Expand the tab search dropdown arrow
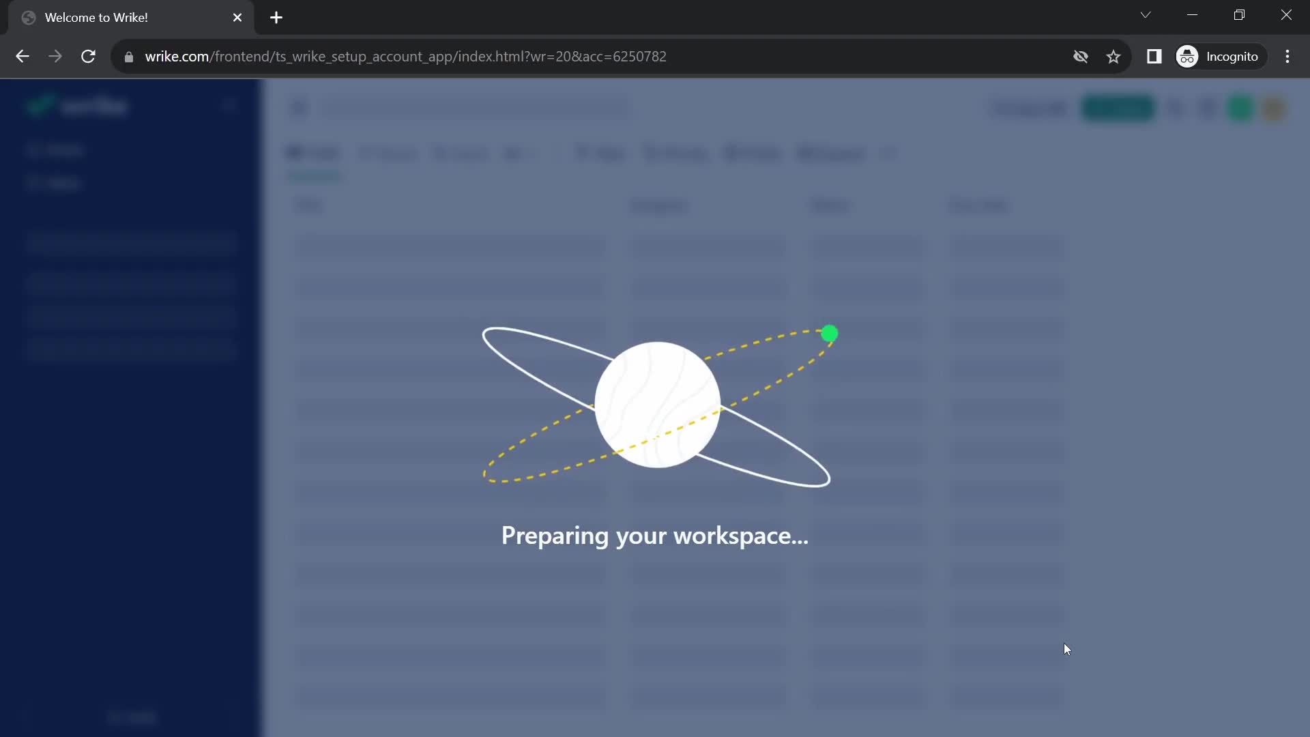Image resolution: width=1310 pixels, height=737 pixels. click(x=1146, y=15)
